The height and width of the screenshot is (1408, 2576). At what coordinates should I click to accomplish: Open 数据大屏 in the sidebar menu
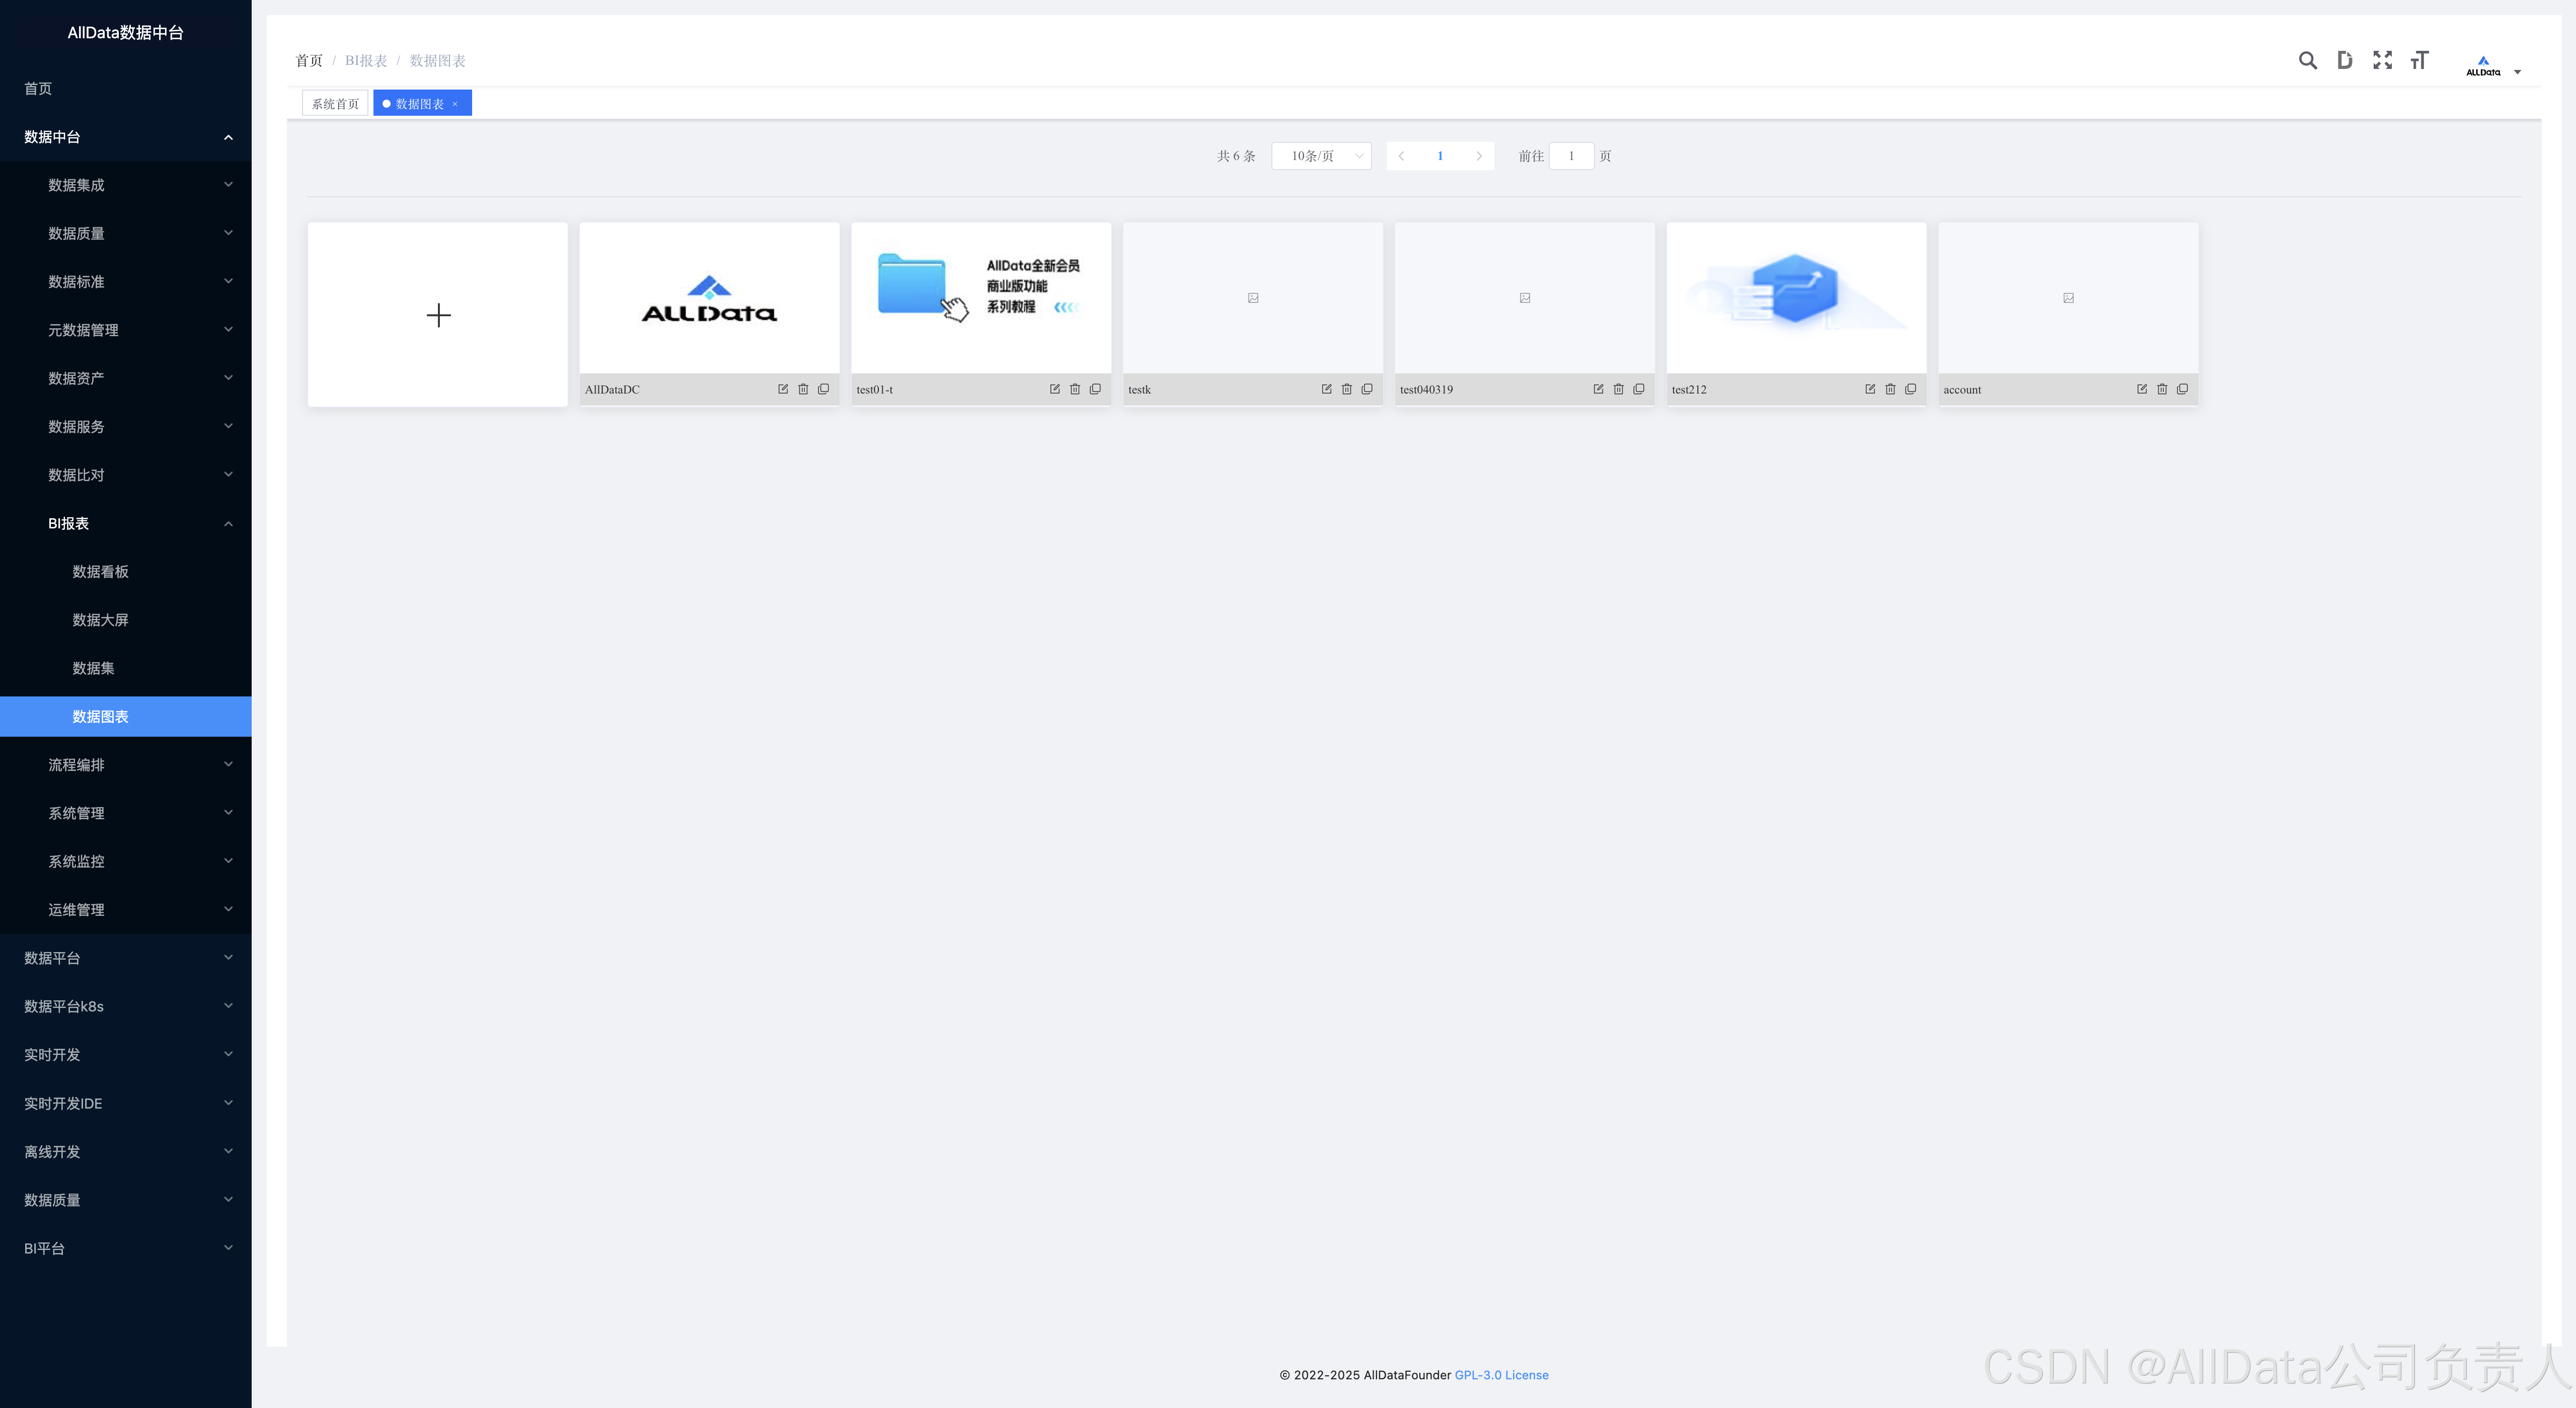tap(100, 620)
